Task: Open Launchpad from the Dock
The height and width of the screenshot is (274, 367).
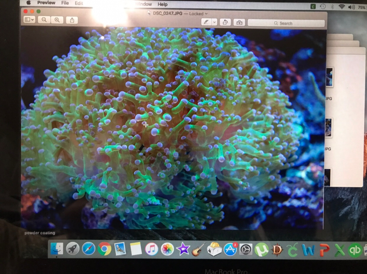Action: coord(72,249)
